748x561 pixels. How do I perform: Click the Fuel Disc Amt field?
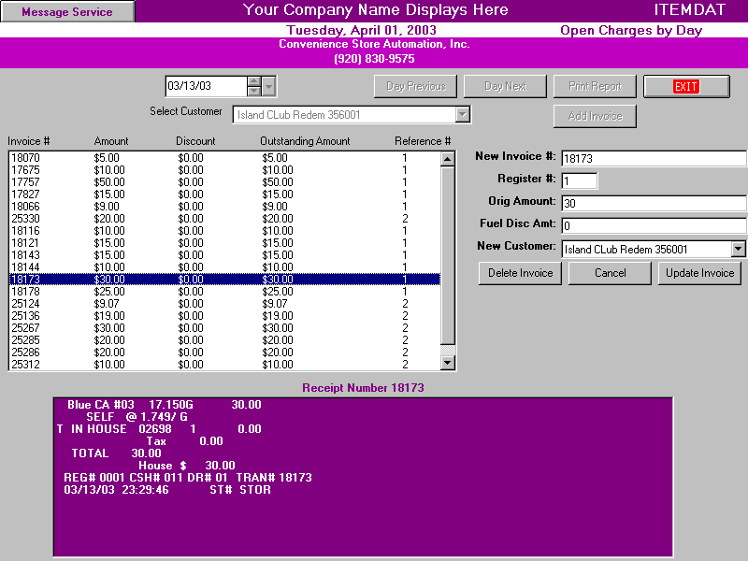pyautogui.click(x=653, y=224)
